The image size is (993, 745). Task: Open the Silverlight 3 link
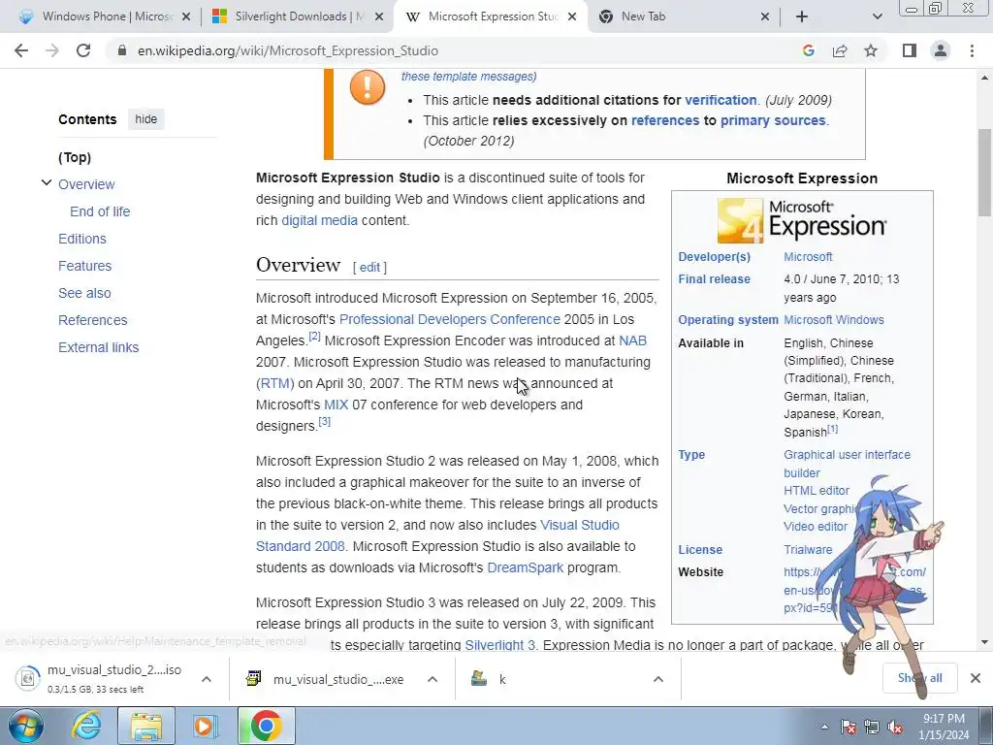(499, 645)
